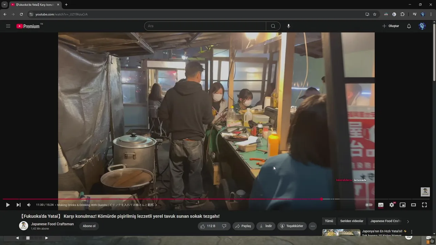436x245 pixels.
Task: Select the Japanese Food Craftsman chip
Action: (386, 221)
